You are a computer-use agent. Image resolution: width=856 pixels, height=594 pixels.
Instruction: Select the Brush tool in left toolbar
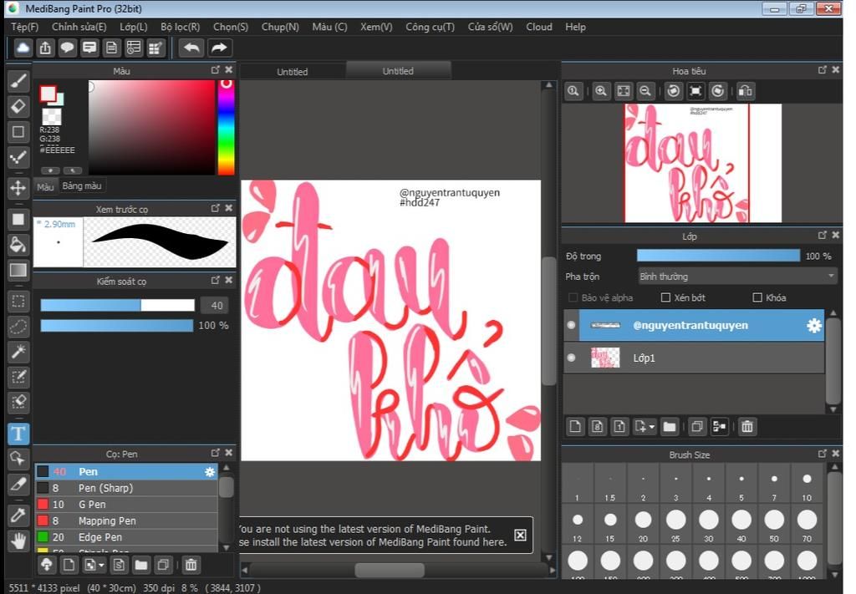click(18, 81)
